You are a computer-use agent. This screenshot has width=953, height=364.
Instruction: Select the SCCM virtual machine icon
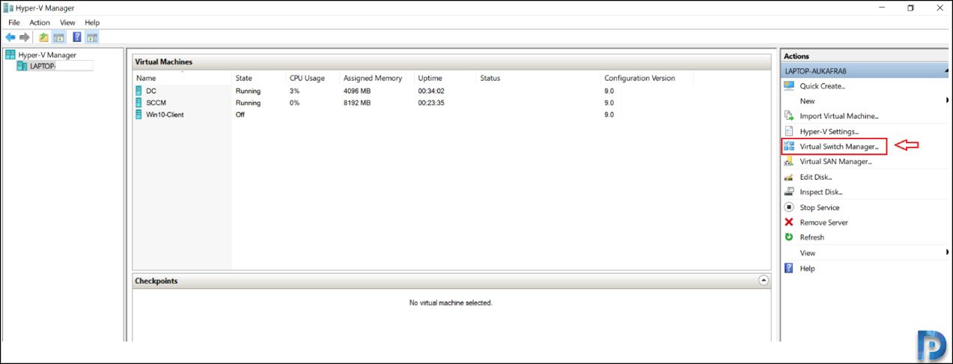[138, 103]
